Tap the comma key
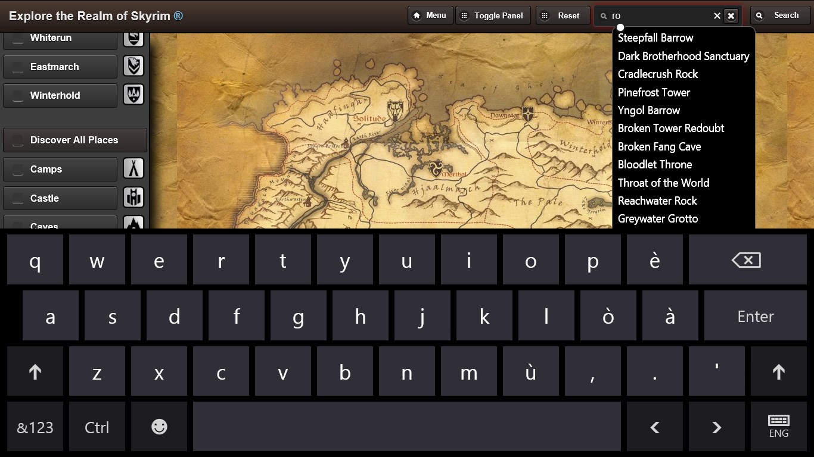The image size is (814, 457). [593, 372]
